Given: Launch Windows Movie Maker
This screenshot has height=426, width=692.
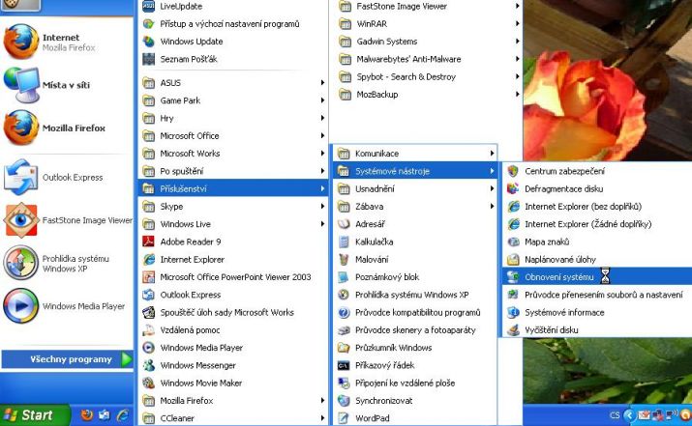Looking at the screenshot, I should (x=233, y=383).
